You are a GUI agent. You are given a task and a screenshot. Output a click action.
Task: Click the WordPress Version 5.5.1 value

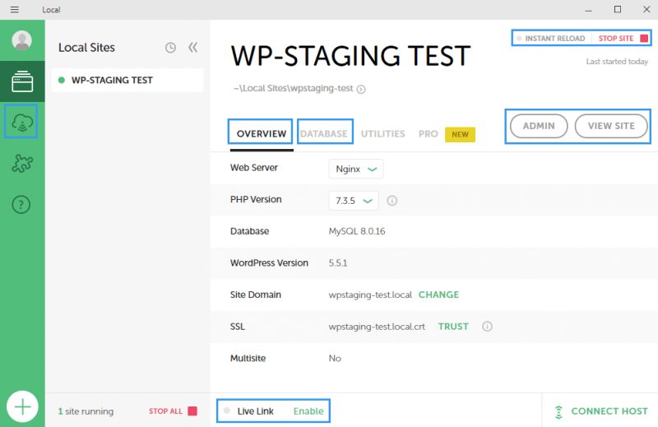coord(338,263)
